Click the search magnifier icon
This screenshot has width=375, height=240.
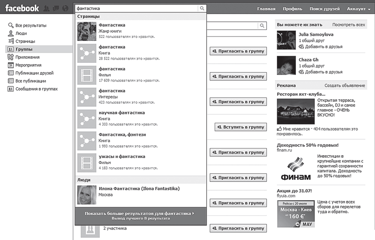click(x=202, y=8)
